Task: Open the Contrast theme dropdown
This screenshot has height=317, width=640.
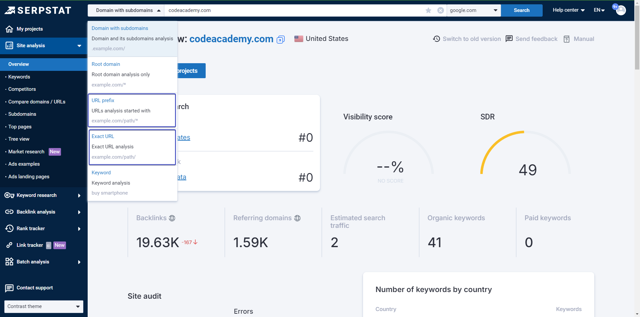Action: pos(44,306)
